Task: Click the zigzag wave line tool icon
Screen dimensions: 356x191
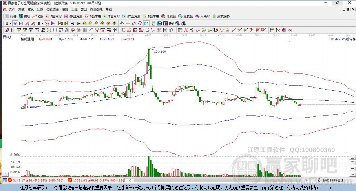Action: 153,30
